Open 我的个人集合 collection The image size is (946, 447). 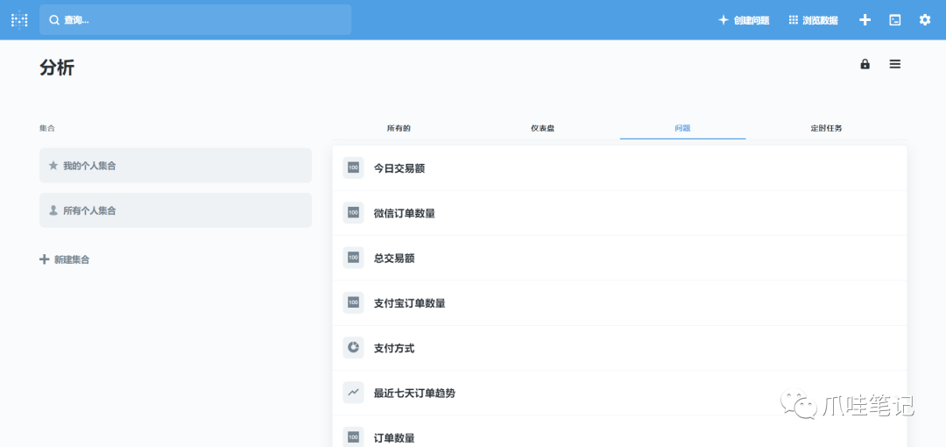click(x=175, y=166)
